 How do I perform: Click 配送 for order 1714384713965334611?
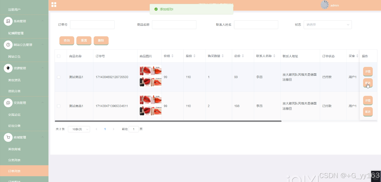click(368, 111)
